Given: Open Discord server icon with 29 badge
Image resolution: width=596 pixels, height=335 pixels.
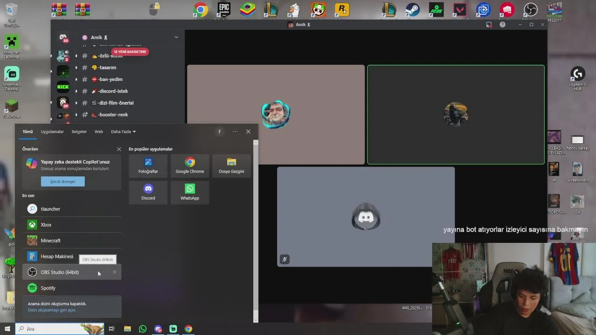Looking at the screenshot, I should coord(63,102).
